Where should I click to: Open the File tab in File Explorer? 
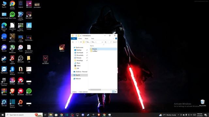[x=74, y=39]
